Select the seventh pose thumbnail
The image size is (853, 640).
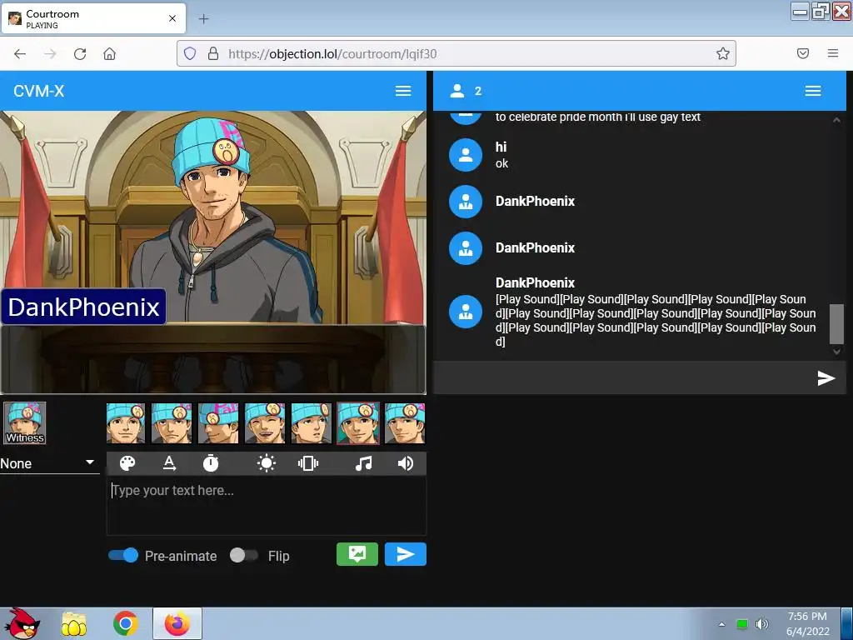[x=405, y=423]
